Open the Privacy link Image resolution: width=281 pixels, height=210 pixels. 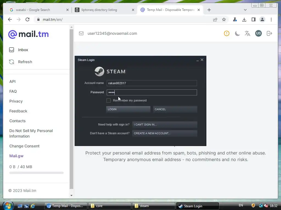coord(16,101)
